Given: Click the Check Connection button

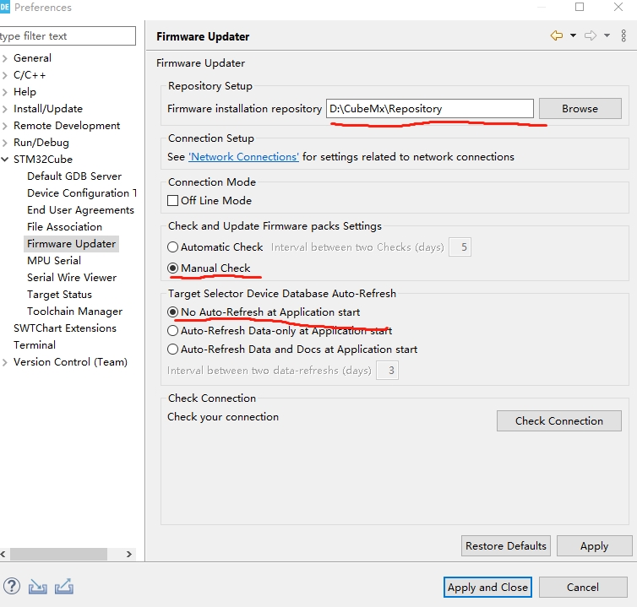Looking at the screenshot, I should (x=558, y=421).
